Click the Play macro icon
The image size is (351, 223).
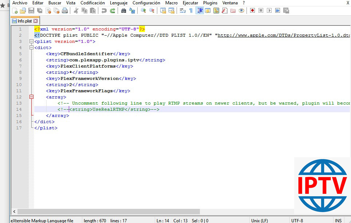[x=269, y=11]
